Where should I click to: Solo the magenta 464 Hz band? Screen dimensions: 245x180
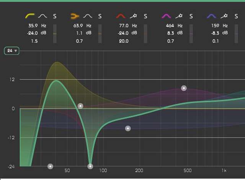[x=191, y=16]
